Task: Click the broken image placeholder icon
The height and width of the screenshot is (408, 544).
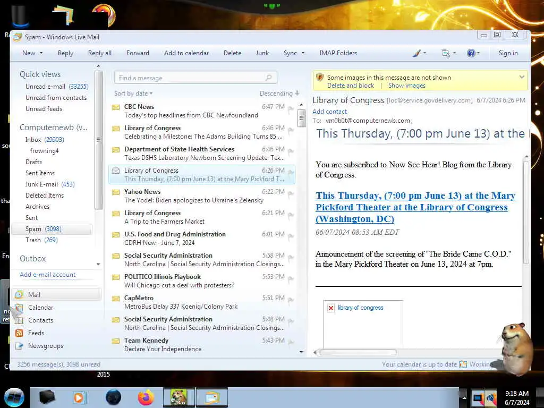Action: (x=331, y=308)
